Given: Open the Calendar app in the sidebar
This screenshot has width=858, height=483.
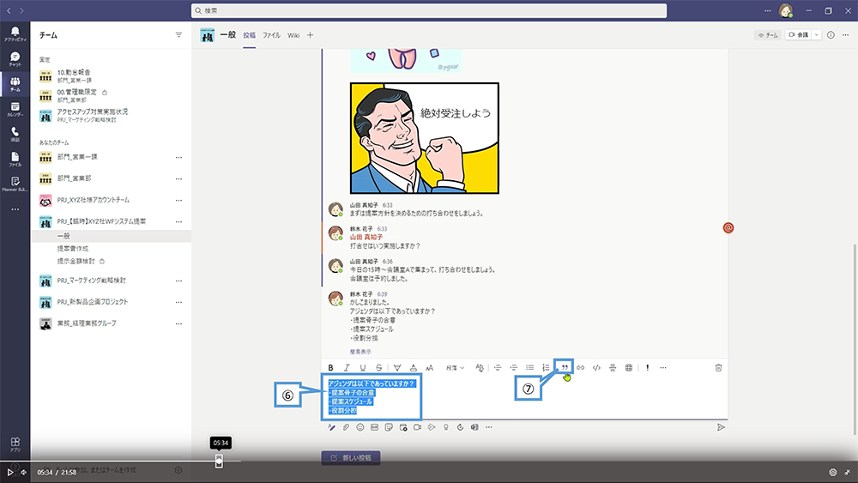Looking at the screenshot, I should coord(15,110).
